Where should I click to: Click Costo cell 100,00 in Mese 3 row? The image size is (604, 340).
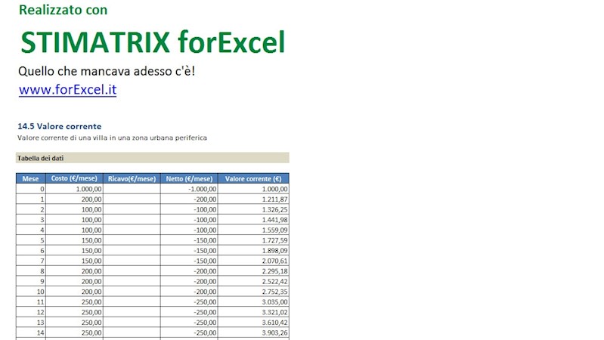(x=74, y=220)
